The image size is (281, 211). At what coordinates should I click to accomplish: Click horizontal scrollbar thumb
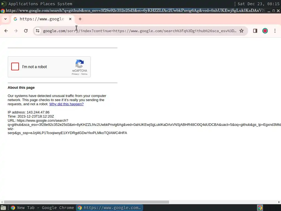tap(86, 202)
